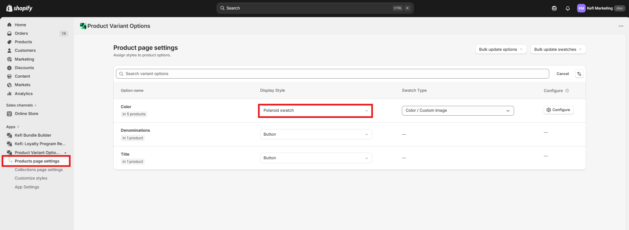Click the Product Variant Options app icon in header
This screenshot has height=230, width=629.
tap(83, 26)
